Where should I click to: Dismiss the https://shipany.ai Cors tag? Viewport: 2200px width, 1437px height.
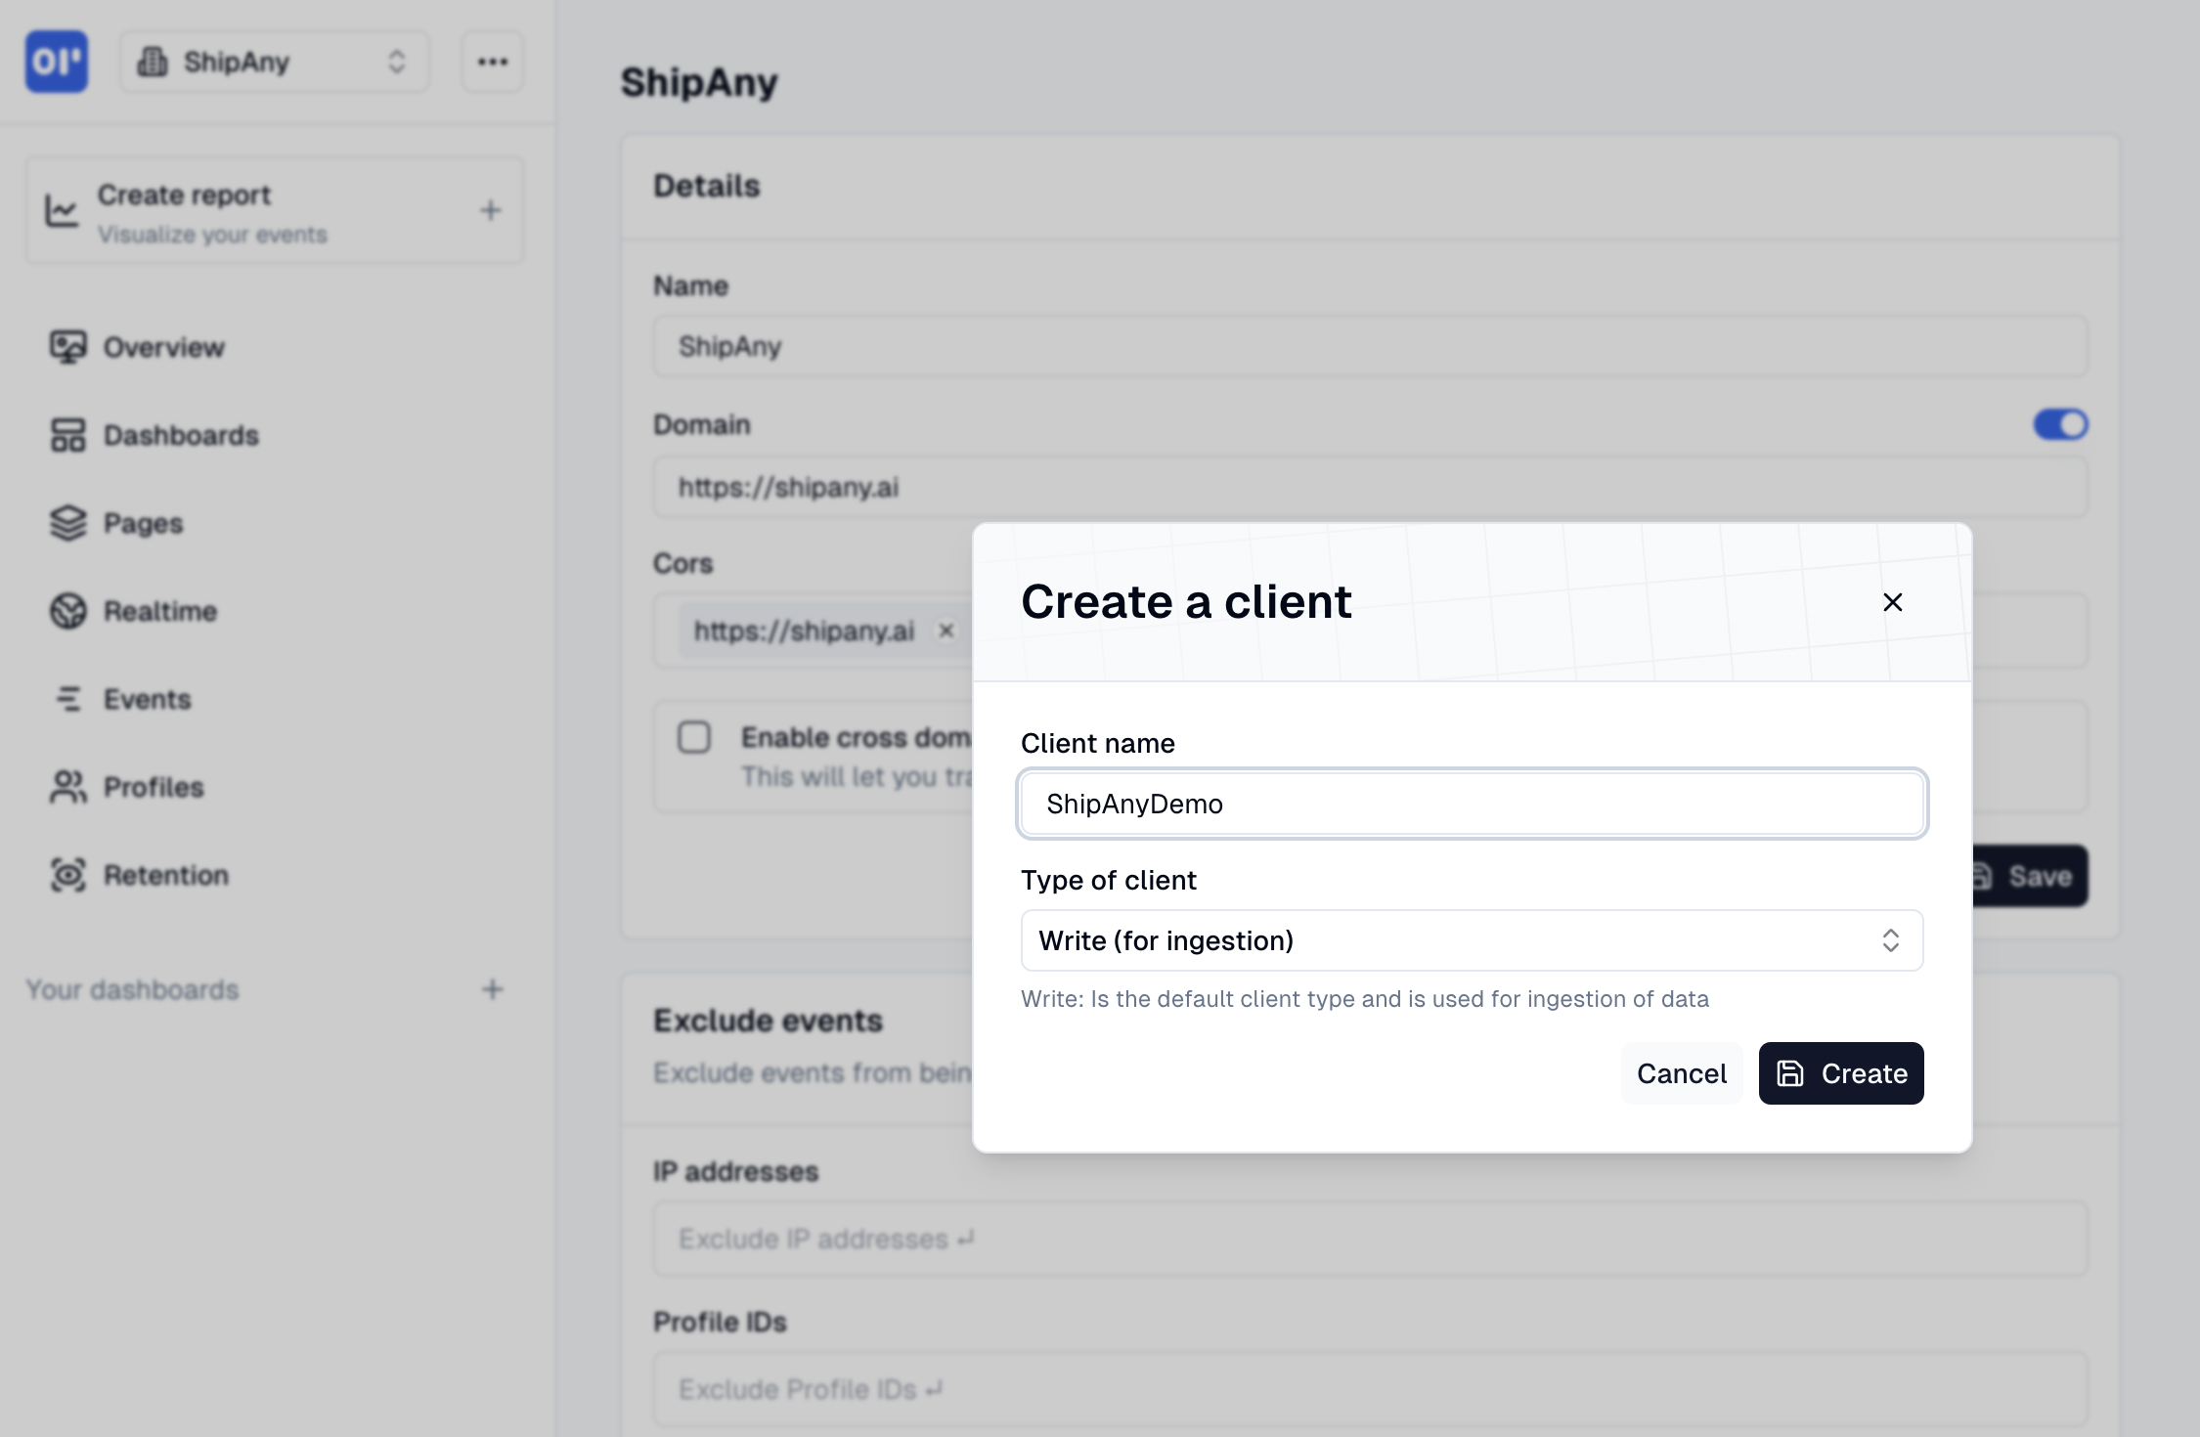[x=946, y=631]
